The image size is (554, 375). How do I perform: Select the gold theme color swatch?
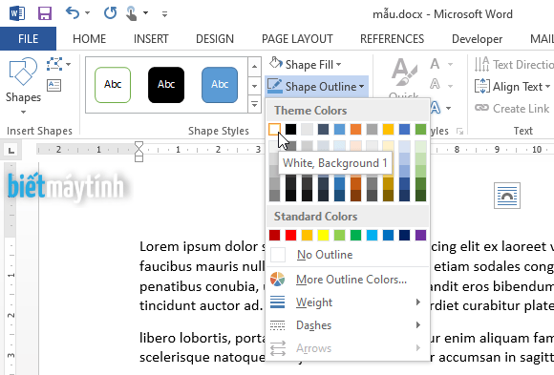coord(389,129)
